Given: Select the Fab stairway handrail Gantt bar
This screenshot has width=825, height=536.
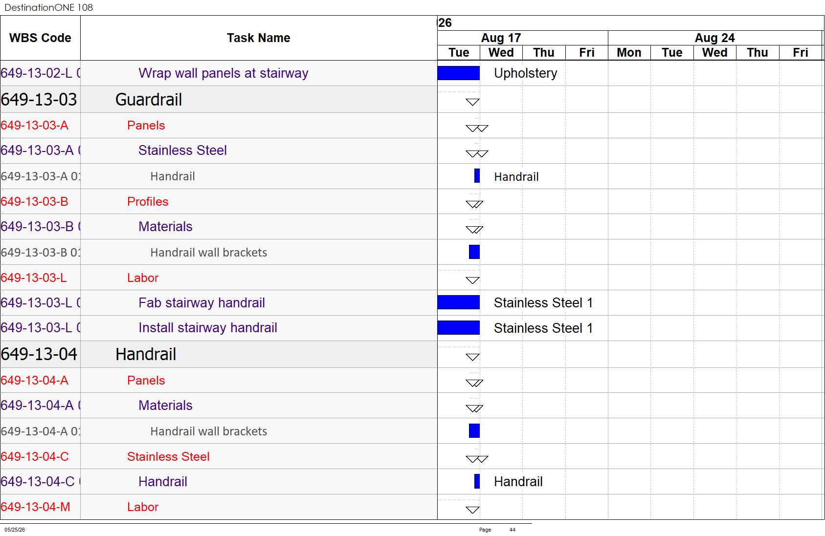Looking at the screenshot, I should coord(459,302).
